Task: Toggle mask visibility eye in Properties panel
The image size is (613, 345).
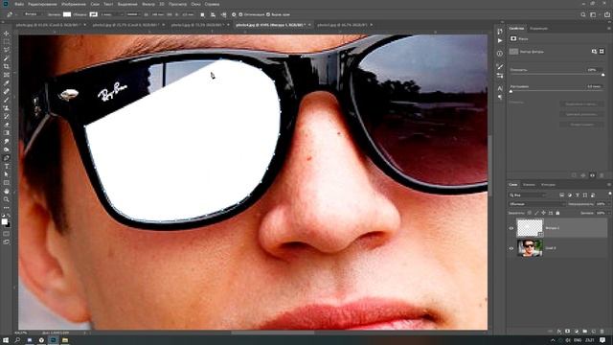Action: [x=592, y=175]
